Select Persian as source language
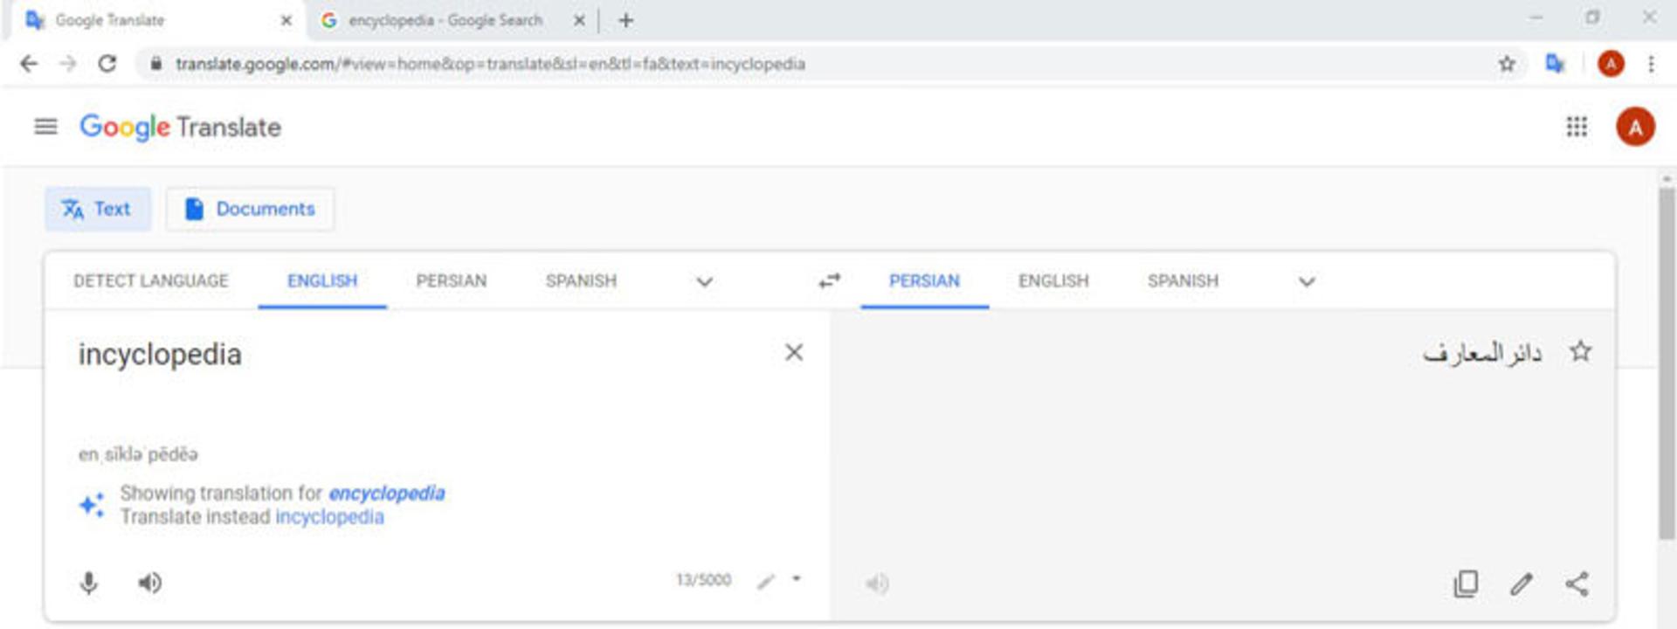 [x=452, y=280]
